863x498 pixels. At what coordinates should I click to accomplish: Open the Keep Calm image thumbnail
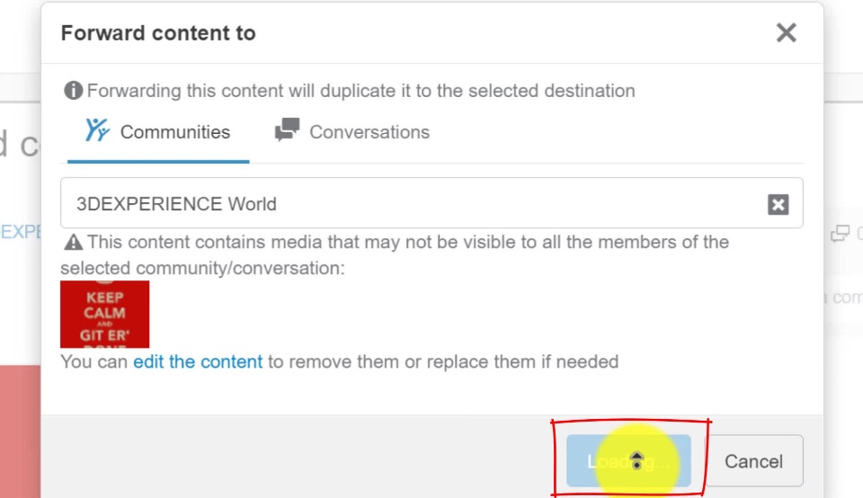click(104, 314)
